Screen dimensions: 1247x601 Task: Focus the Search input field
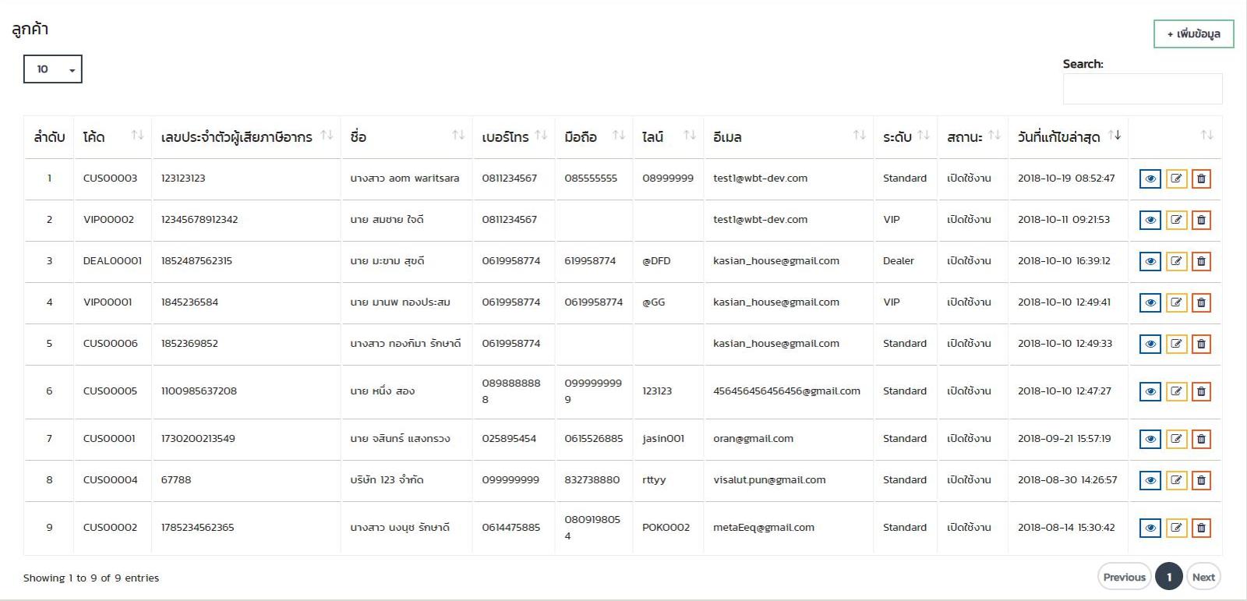pyautogui.click(x=1142, y=89)
